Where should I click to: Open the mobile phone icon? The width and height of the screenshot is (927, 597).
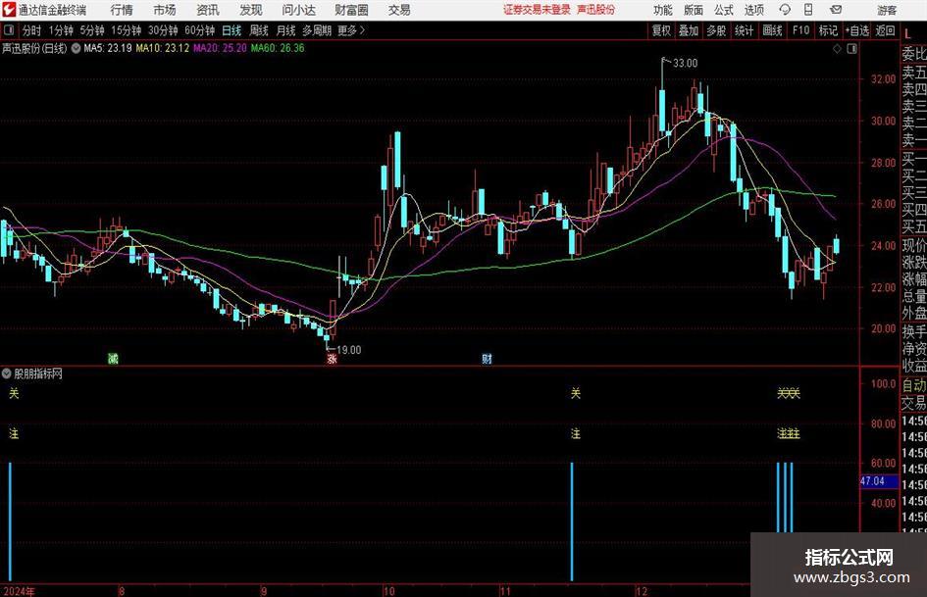[x=807, y=10]
